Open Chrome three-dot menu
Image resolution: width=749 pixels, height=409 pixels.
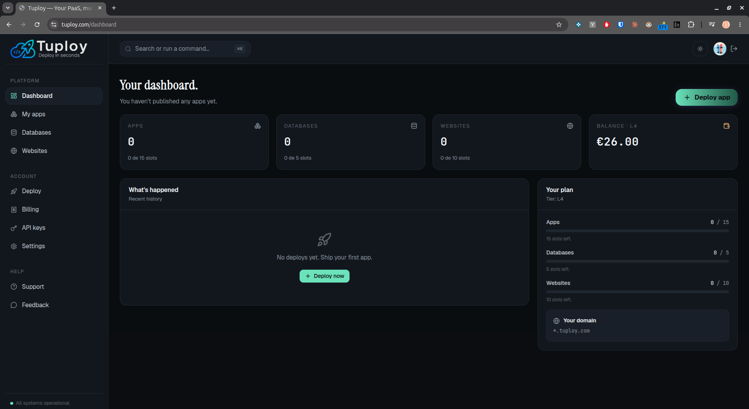coord(740,25)
